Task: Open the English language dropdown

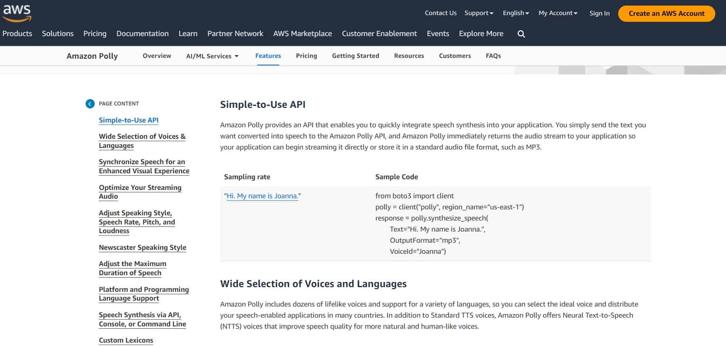Action: click(516, 13)
